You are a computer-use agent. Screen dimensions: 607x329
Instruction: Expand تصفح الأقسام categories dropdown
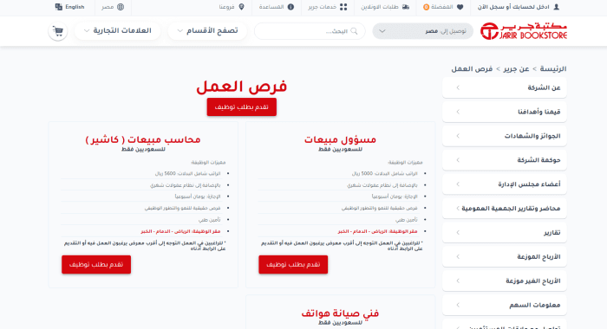pyautogui.click(x=207, y=31)
